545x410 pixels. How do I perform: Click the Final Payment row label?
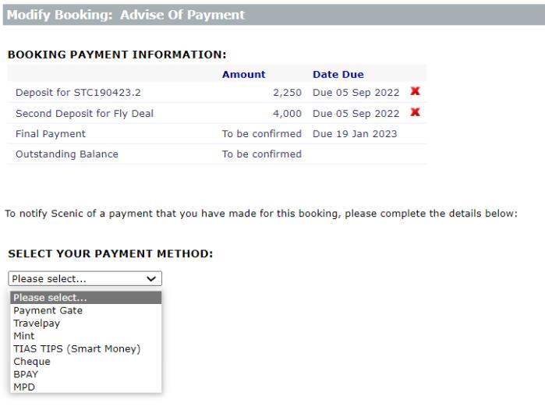coord(51,134)
